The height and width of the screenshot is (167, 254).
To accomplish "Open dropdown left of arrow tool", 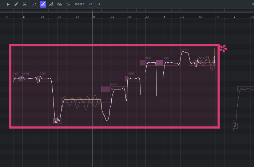I will click(x=2, y=4).
